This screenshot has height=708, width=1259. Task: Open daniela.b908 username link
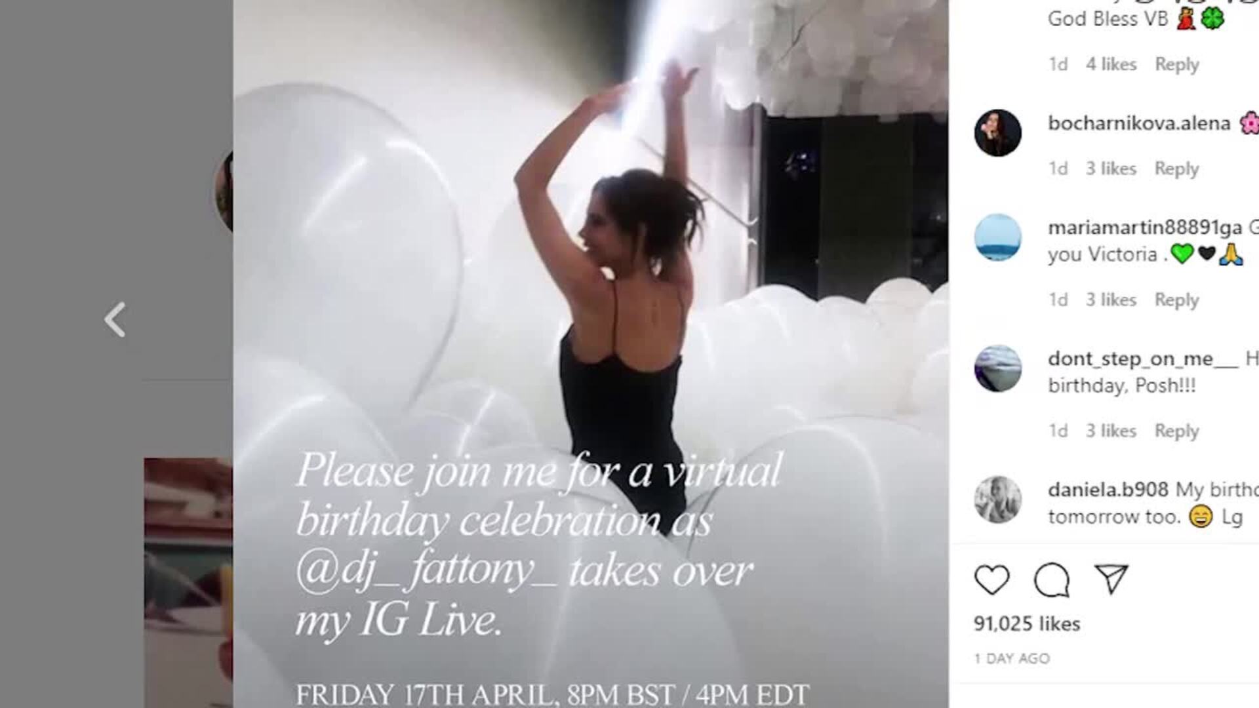pos(1108,490)
